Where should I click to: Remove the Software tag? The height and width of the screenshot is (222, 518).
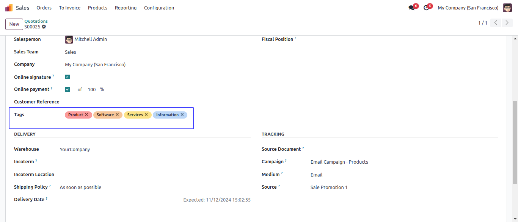(117, 115)
